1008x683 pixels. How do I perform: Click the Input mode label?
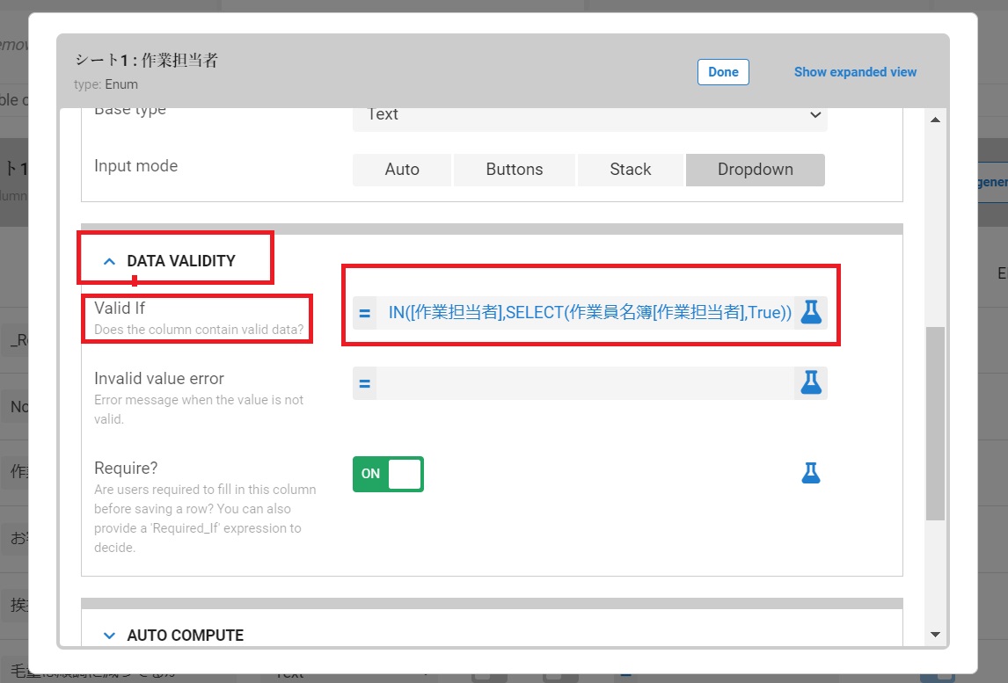pos(135,166)
